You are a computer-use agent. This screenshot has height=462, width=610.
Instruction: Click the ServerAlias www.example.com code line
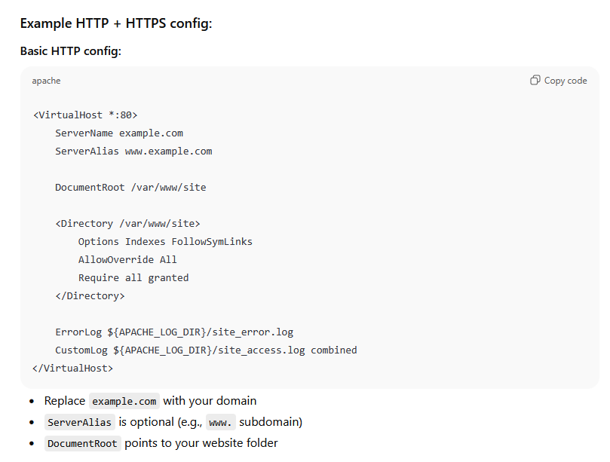click(133, 151)
